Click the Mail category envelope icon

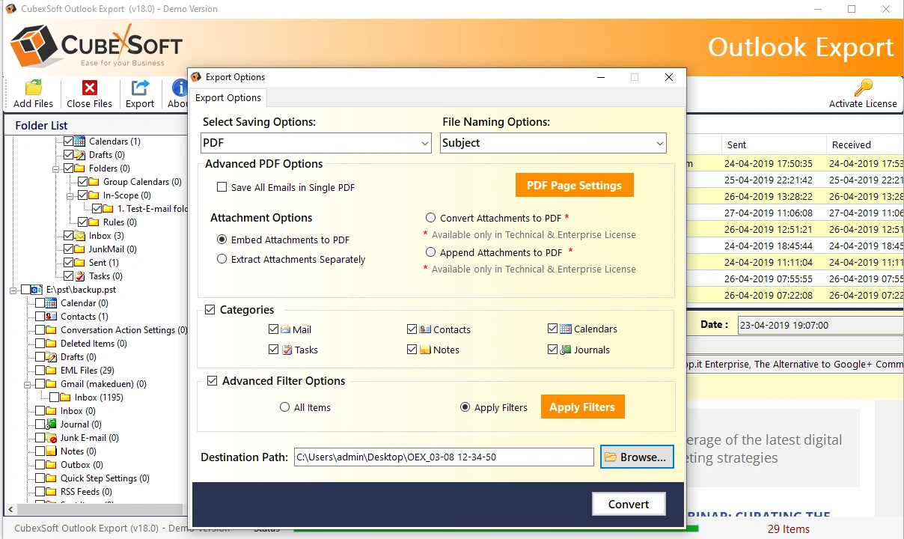285,329
